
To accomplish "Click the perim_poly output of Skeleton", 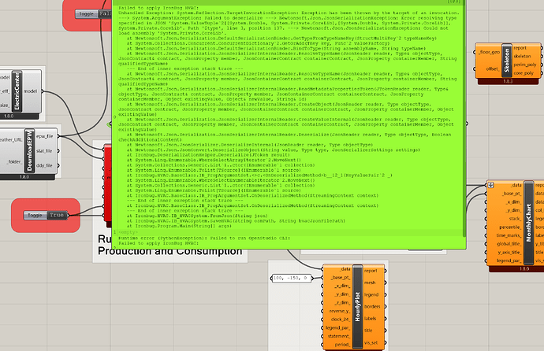I will [525, 65].
